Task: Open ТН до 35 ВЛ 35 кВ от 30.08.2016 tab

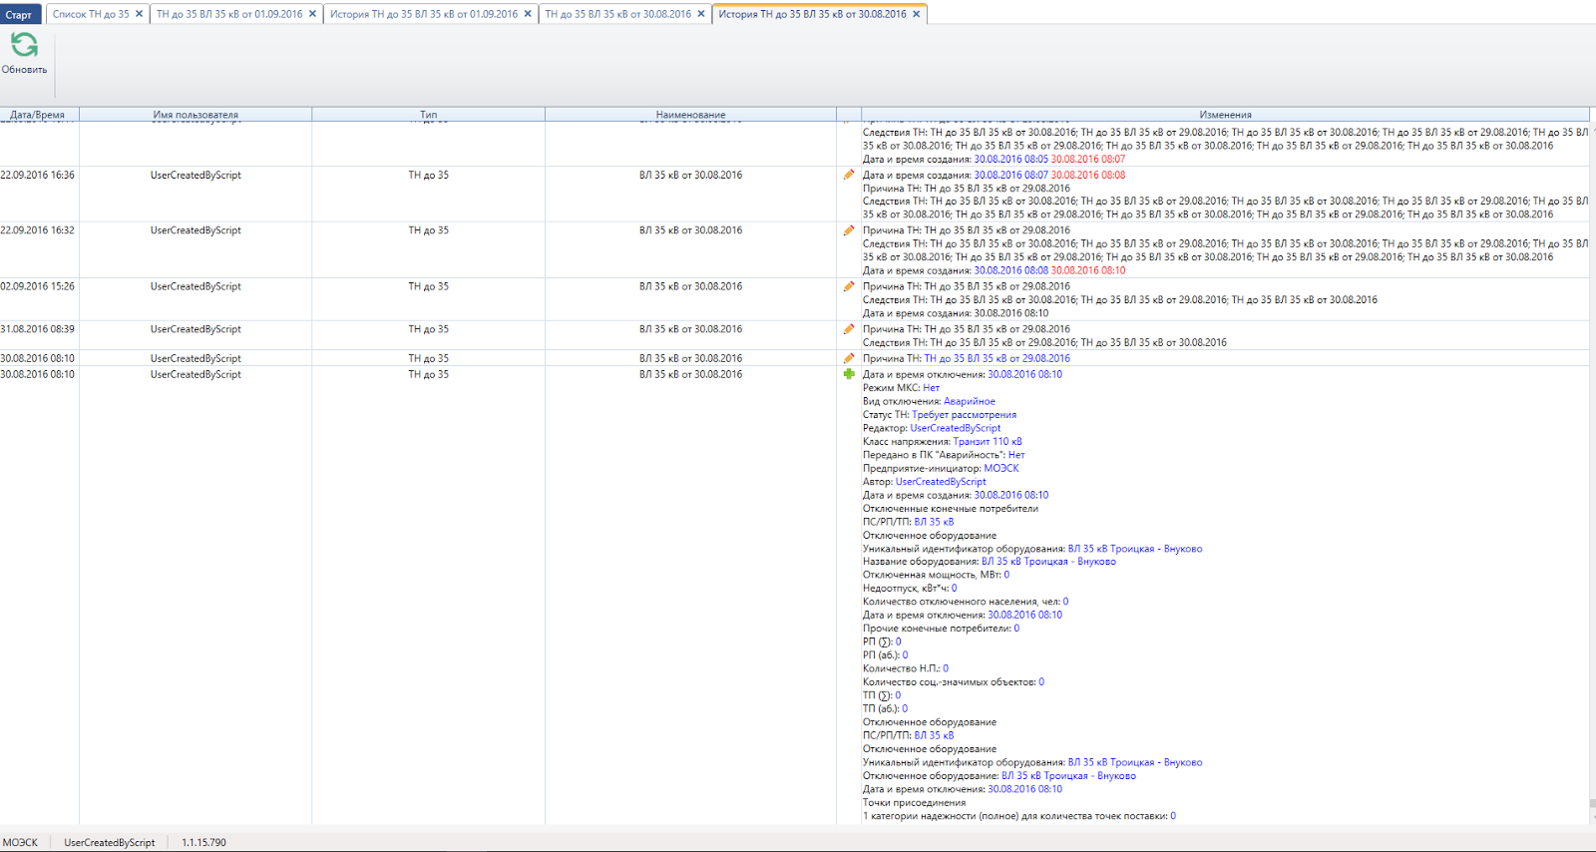Action: click(617, 14)
